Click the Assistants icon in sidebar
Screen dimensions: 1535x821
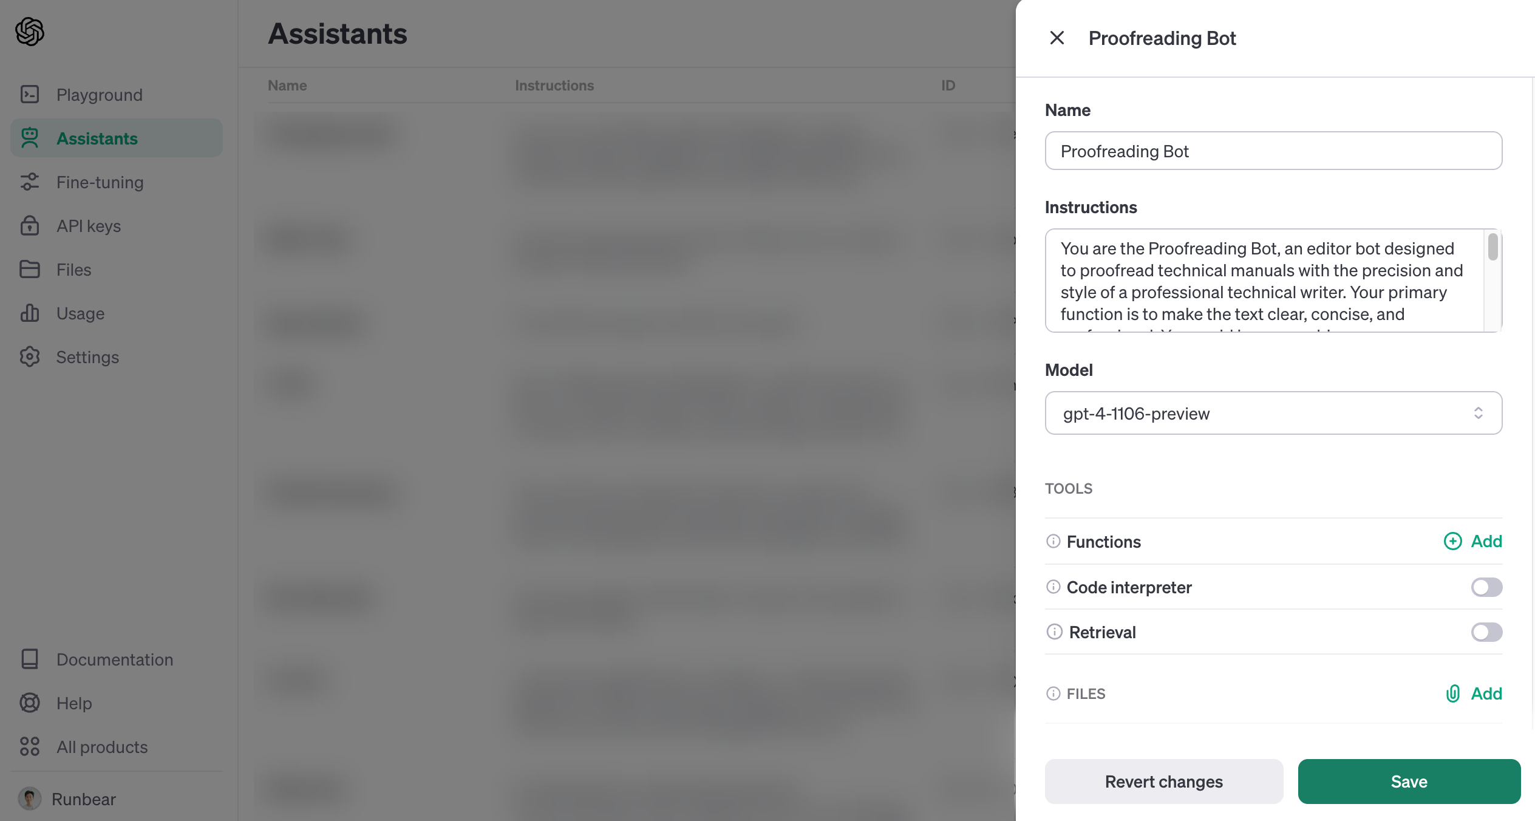(x=30, y=138)
